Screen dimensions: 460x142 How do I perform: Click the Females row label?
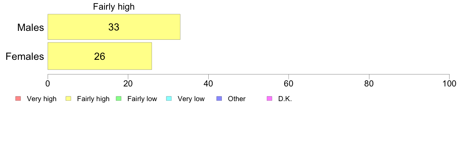tap(25, 56)
